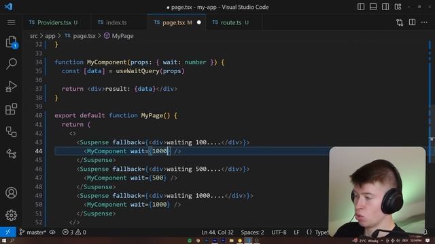Toggle secondary side bar layout icon
Viewport: 435px width, 244px height.
coord(385,7)
